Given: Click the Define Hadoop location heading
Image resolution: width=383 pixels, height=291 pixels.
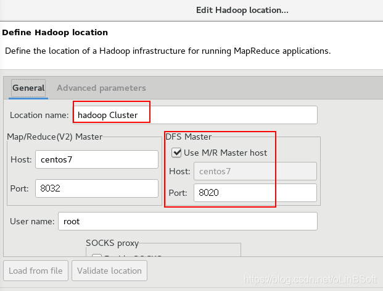Looking at the screenshot, I should 55,32.
